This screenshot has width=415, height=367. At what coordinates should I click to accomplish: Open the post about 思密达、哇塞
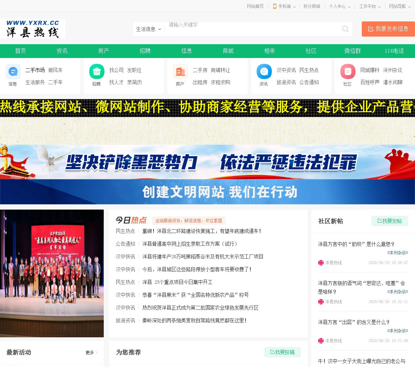[x=361, y=287]
